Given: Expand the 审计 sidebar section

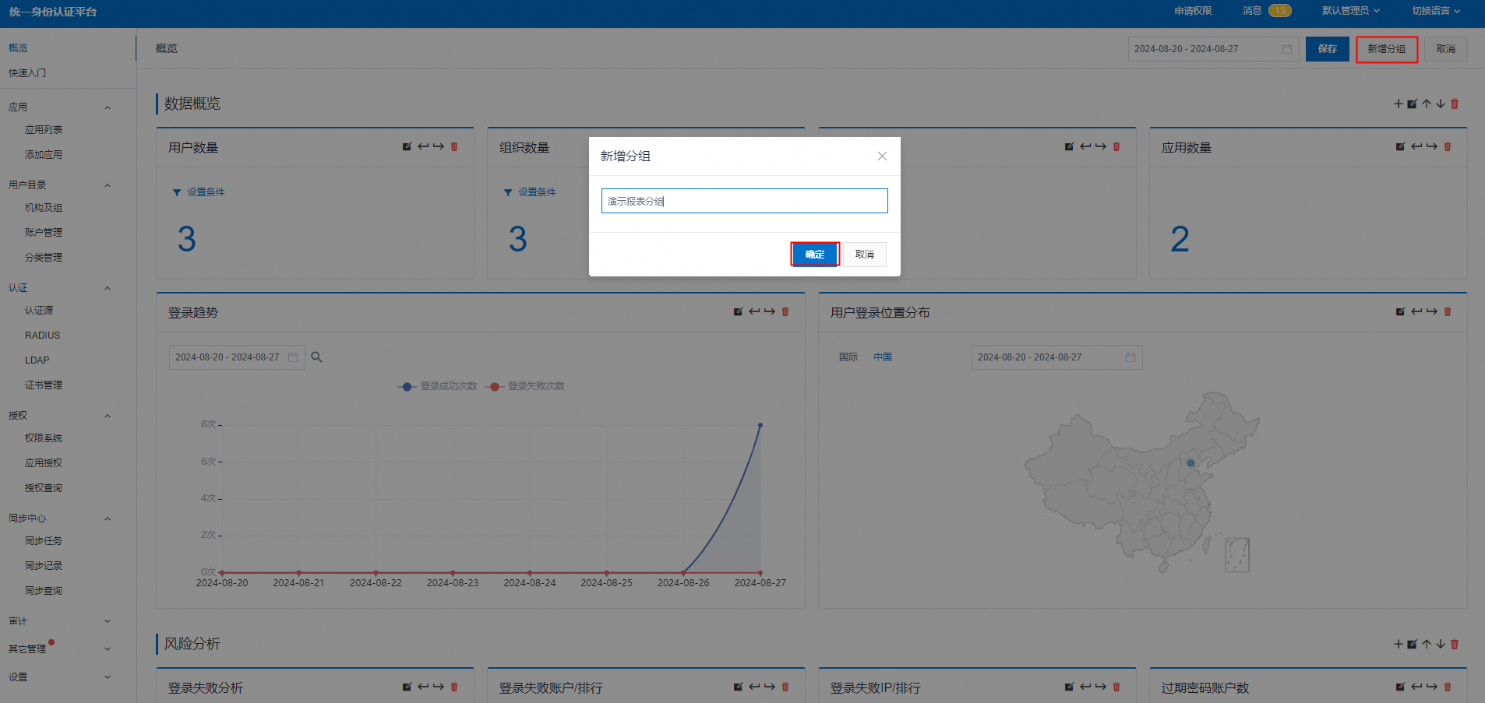Looking at the screenshot, I should coord(108,621).
